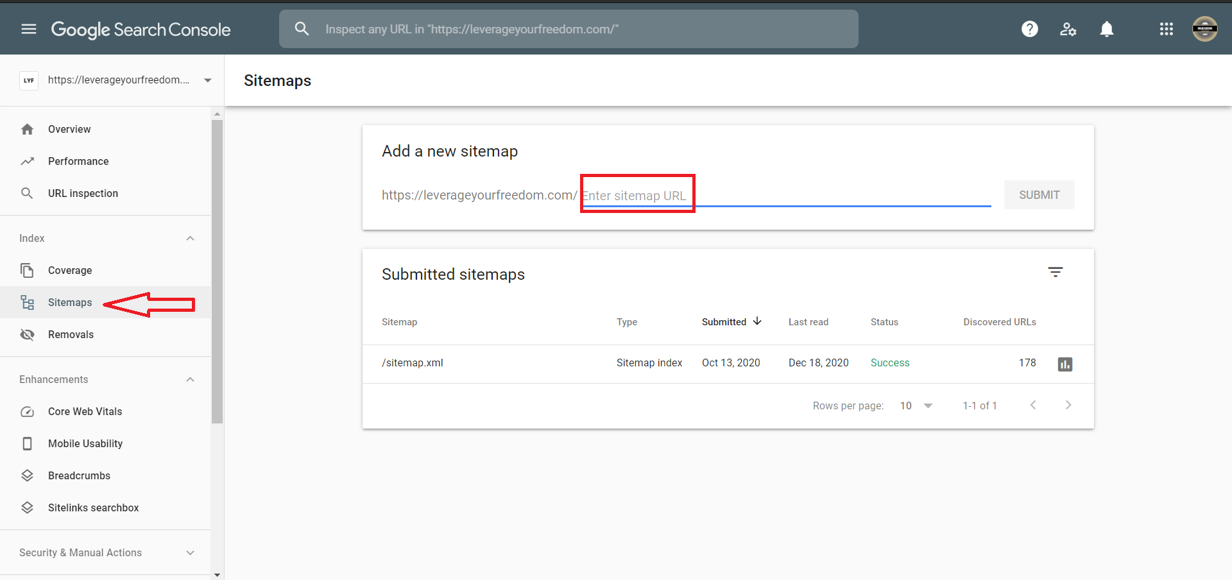The height and width of the screenshot is (580, 1232).
Task: Click the Last read column header
Action: tap(809, 322)
